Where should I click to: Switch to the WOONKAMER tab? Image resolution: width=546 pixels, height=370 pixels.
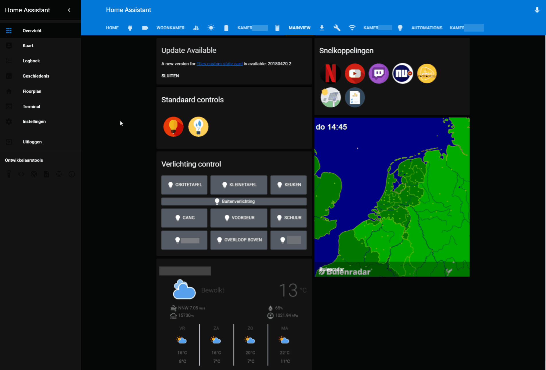tap(170, 28)
